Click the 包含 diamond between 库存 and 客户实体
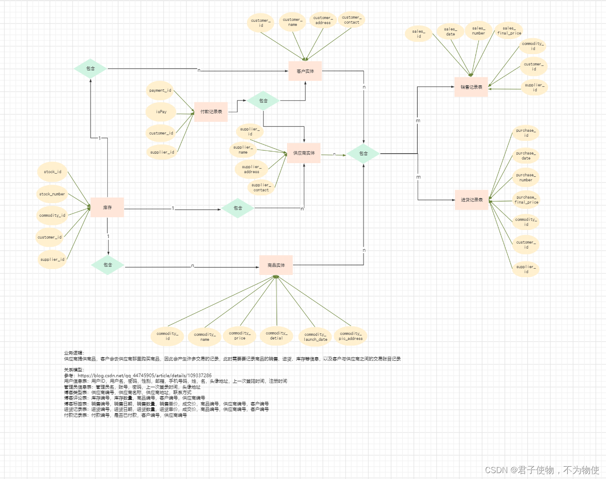Viewport: 606px width, 479px height. pos(91,69)
